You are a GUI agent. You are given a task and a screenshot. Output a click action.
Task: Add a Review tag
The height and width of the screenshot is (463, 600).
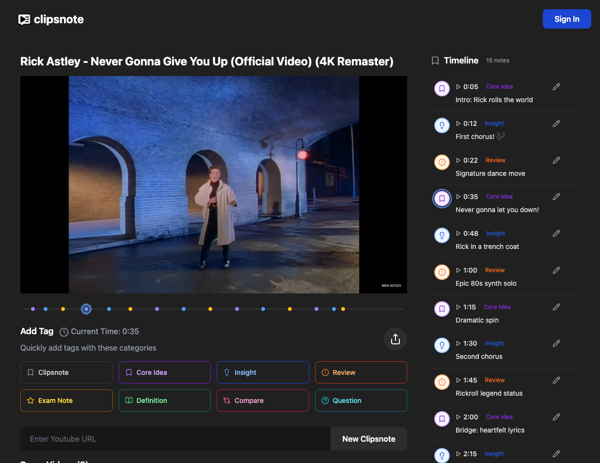click(x=361, y=372)
